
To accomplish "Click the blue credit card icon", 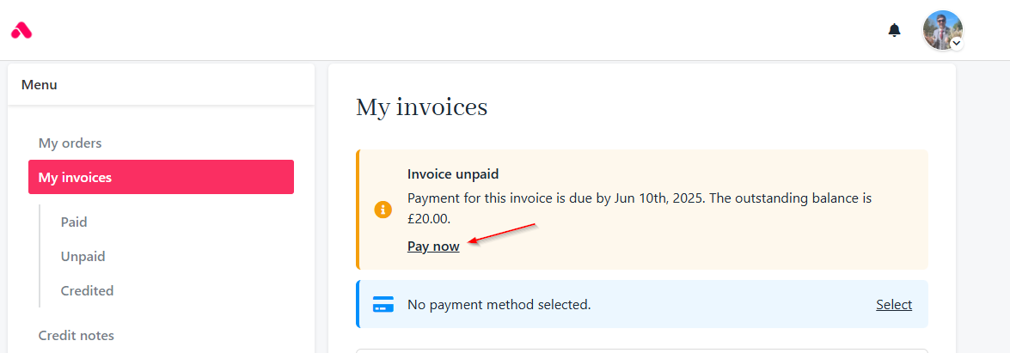I will (383, 304).
